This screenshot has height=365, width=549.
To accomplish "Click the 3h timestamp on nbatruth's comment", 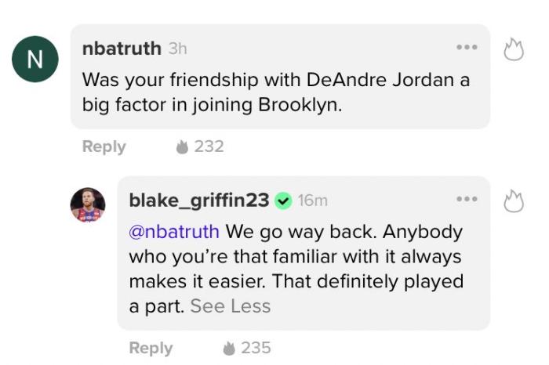I will [177, 49].
